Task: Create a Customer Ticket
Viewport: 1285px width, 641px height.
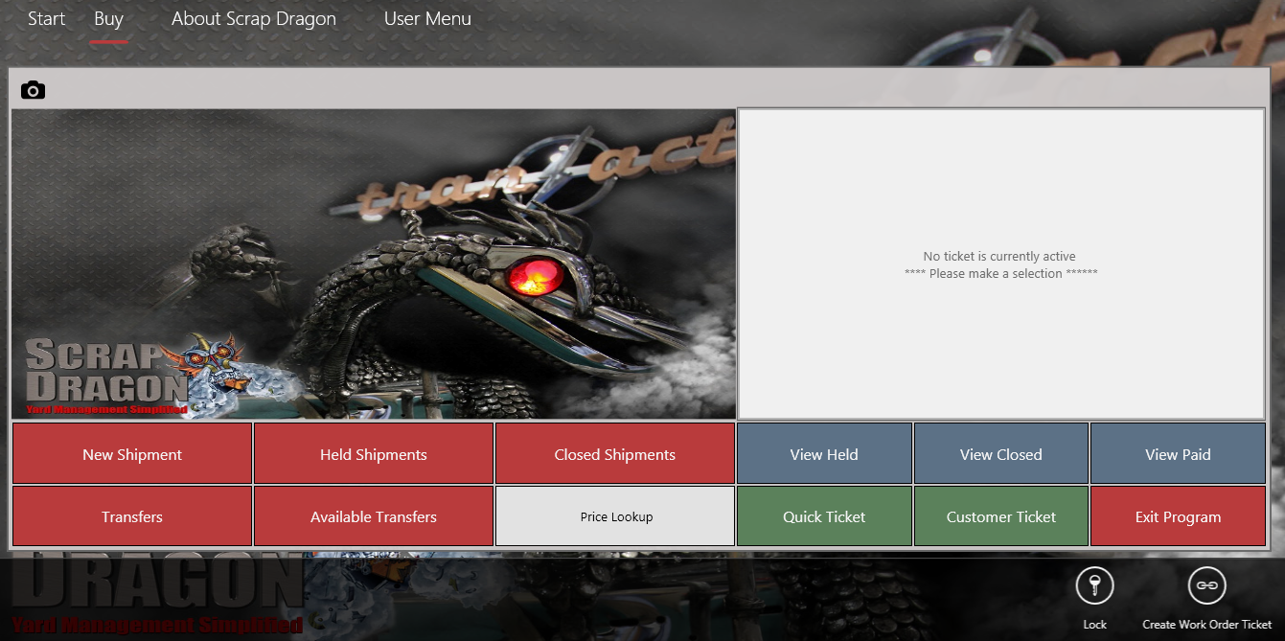Action: point(1001,516)
